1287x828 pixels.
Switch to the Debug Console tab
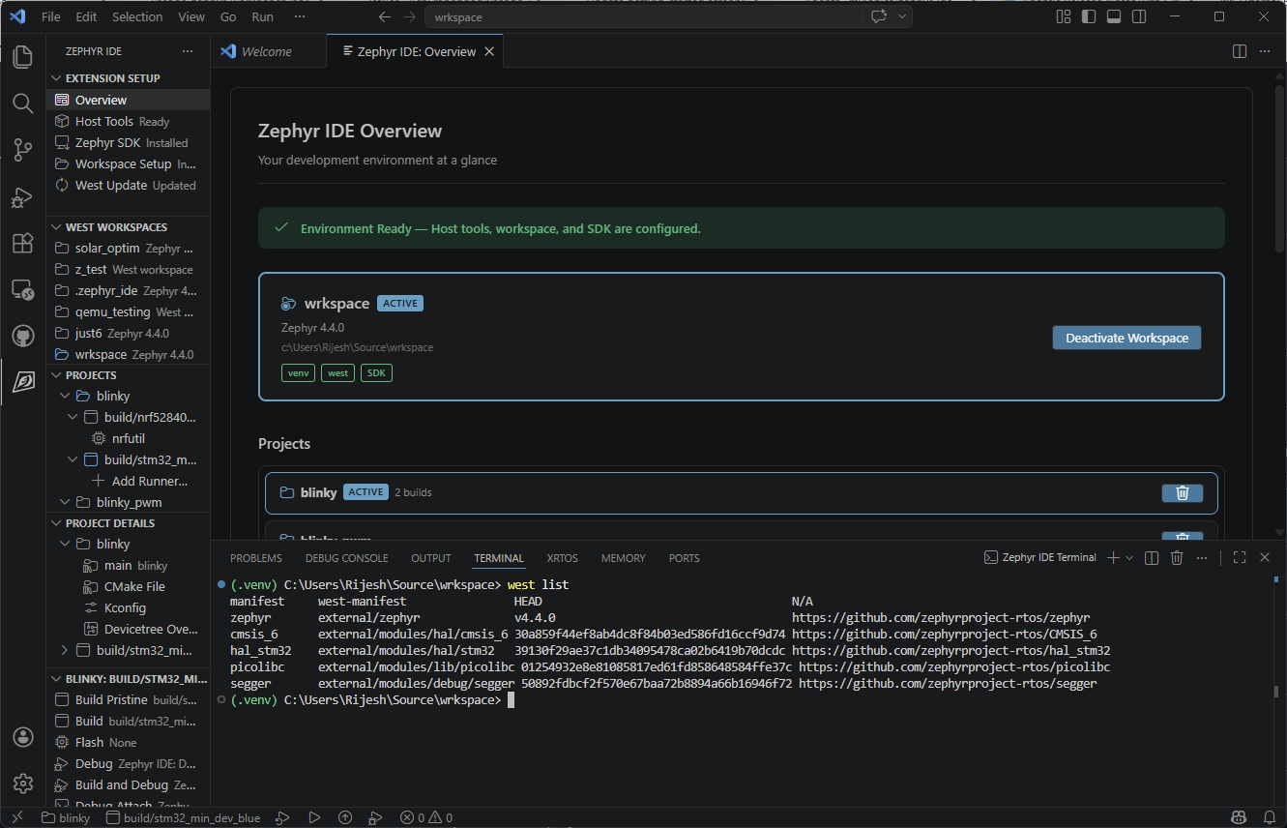347,558
